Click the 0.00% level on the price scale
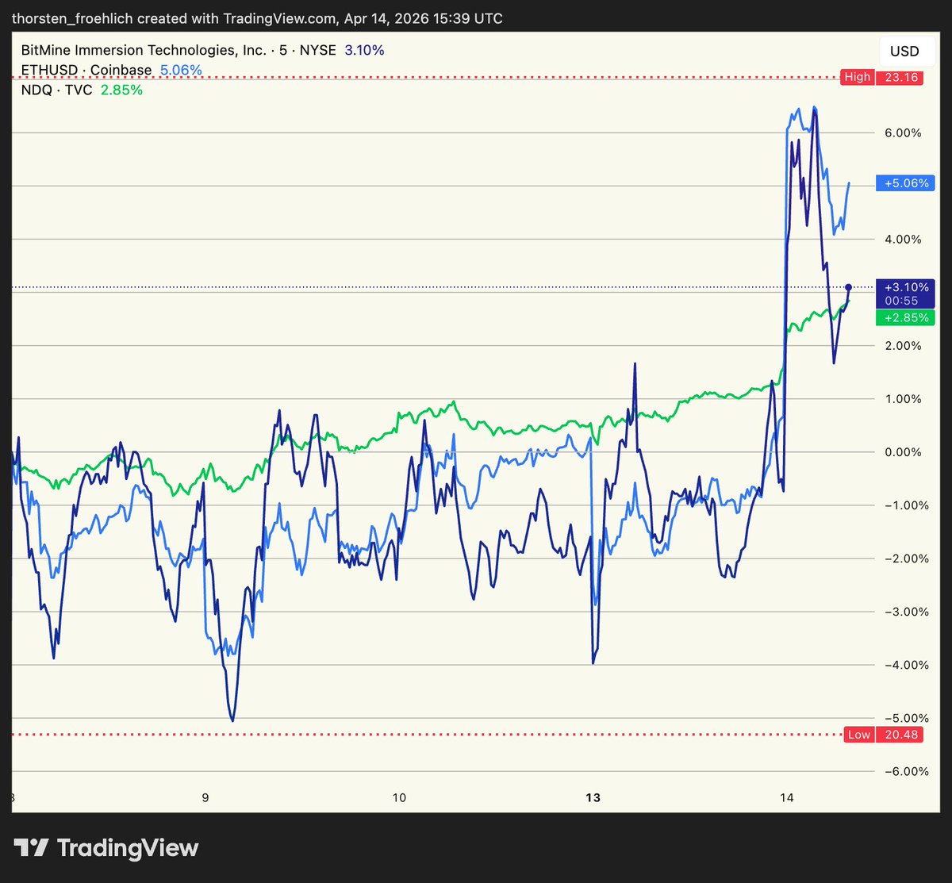 904,452
